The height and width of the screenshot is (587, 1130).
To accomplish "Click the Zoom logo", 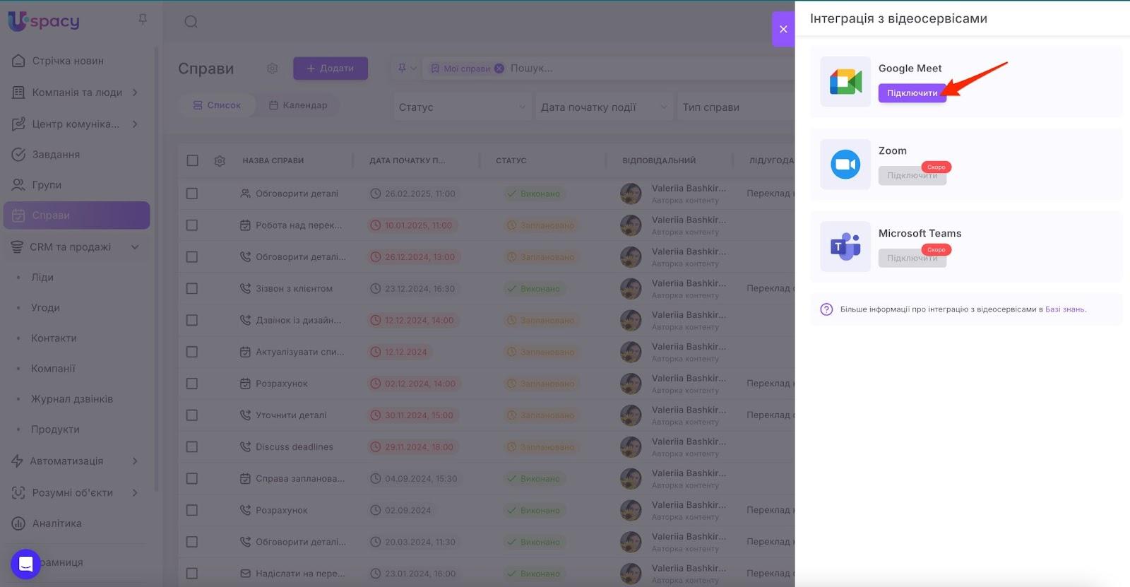I will tap(845, 165).
